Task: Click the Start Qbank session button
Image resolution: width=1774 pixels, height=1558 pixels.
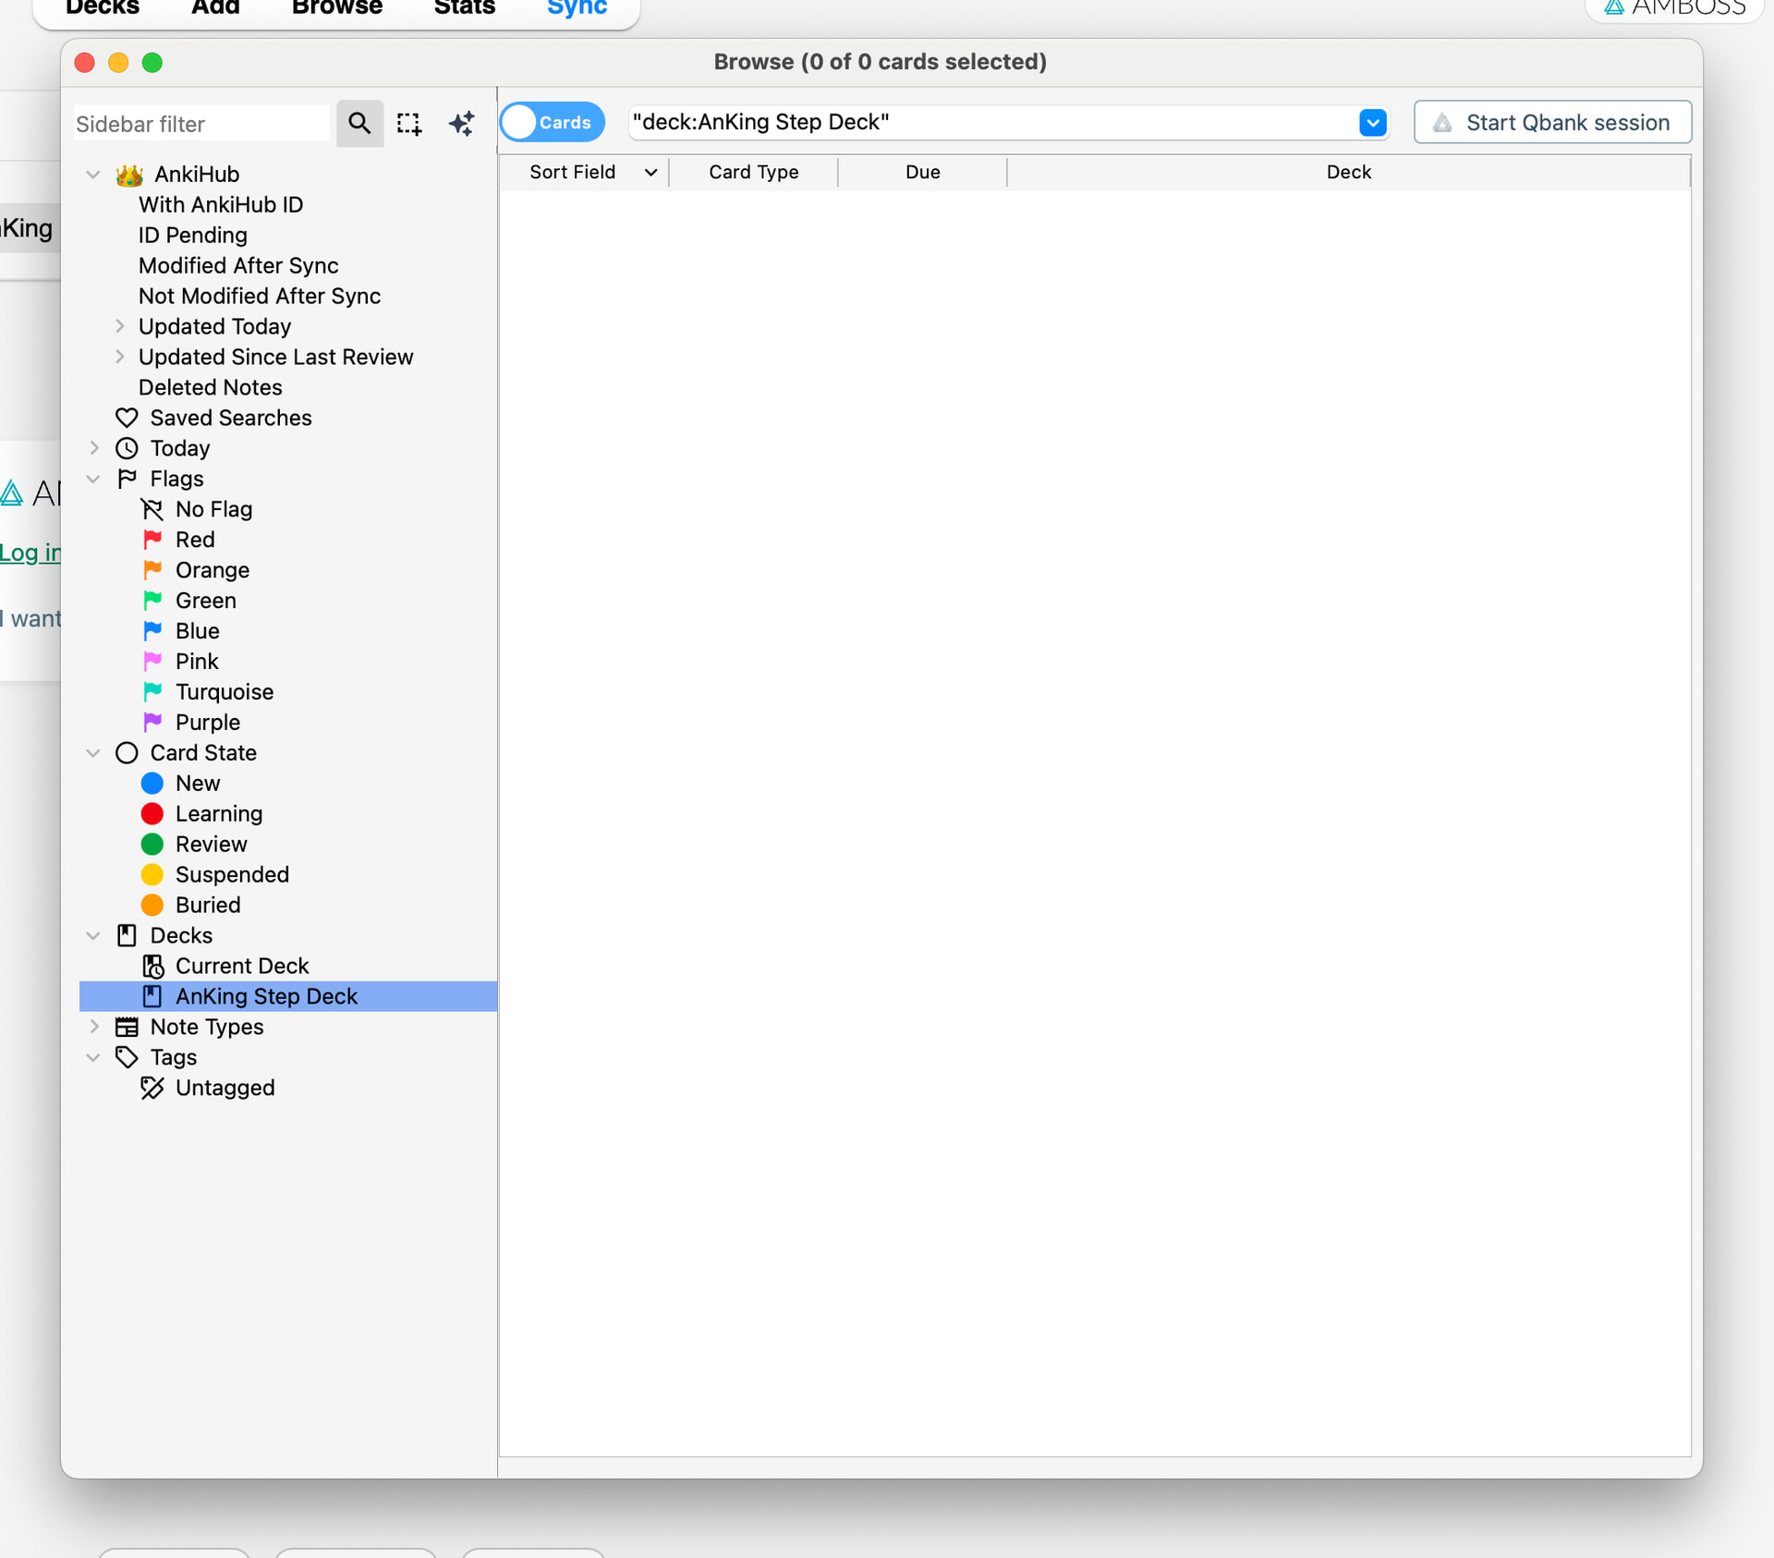Action: [1552, 122]
